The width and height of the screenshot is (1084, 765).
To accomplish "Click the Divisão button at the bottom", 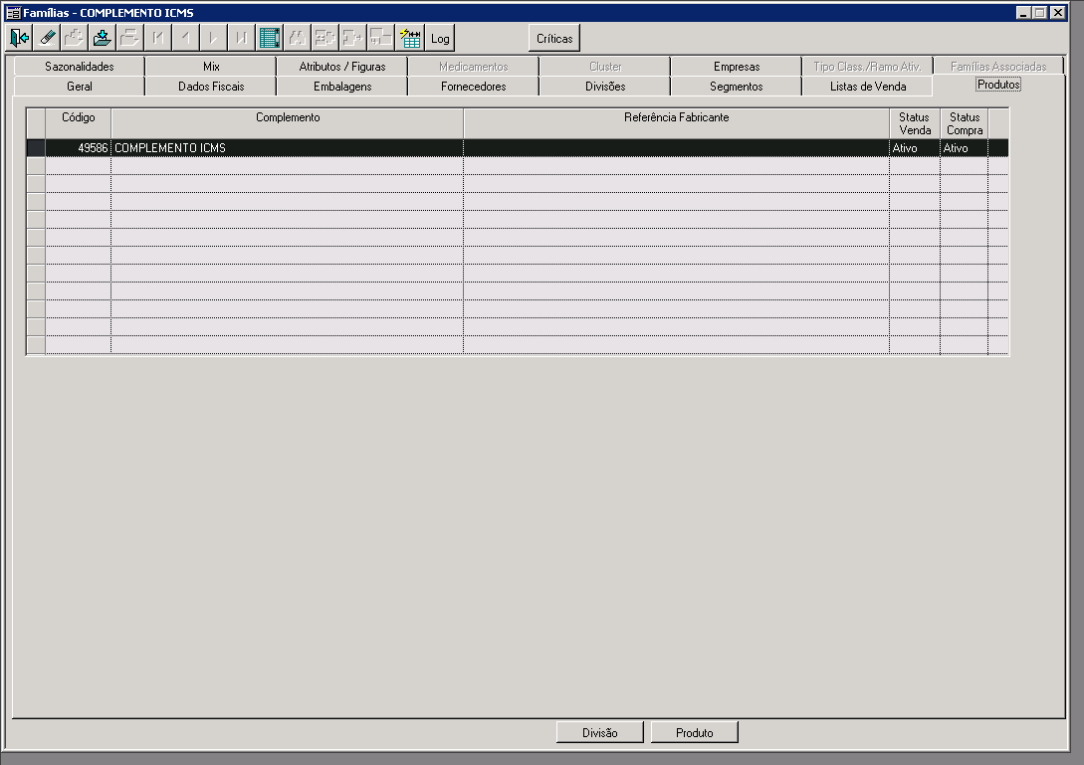I will pyautogui.click(x=599, y=732).
